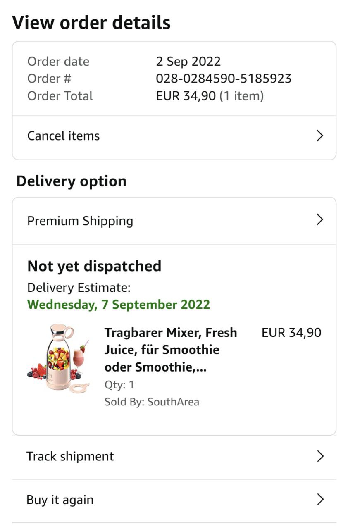Click the Qty: 1 quantity text

point(119,385)
